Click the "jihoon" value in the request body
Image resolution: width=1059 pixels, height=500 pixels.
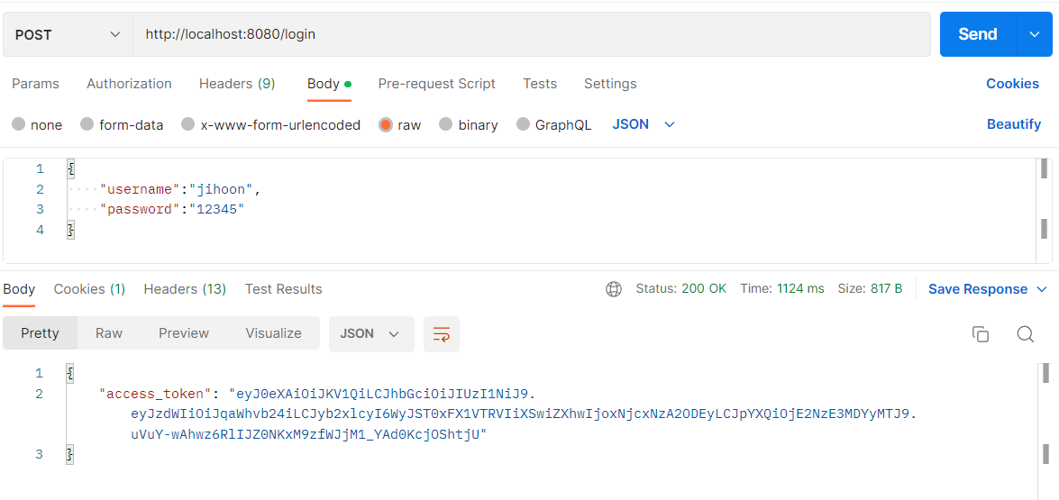221,189
